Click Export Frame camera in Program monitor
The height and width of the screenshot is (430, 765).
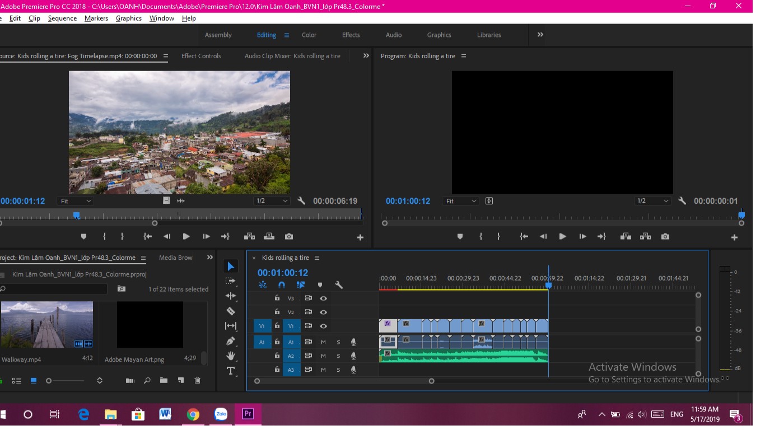665,237
